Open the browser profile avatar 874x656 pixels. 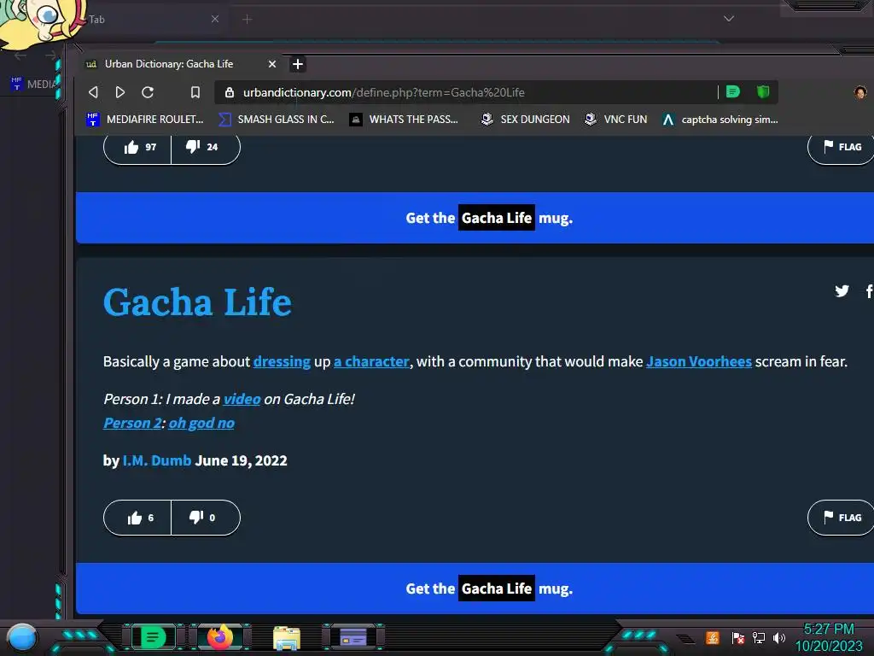click(x=860, y=92)
